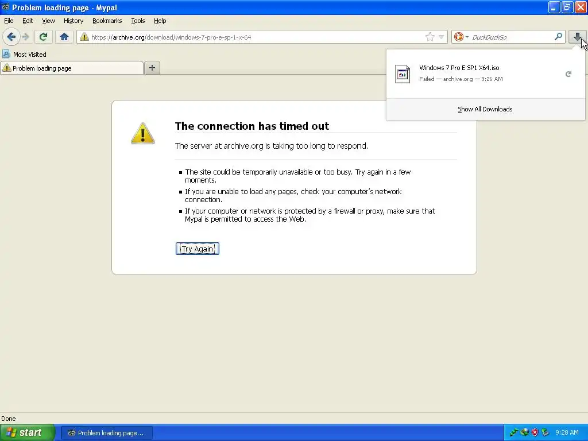This screenshot has width=588, height=441.
Task: Minimize the Mypal window
Action: pos(554,7)
